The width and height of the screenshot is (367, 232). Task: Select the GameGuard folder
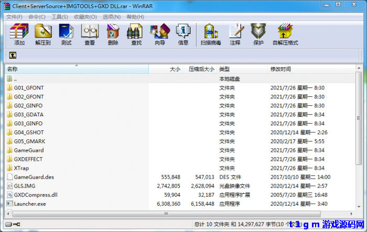point(29,150)
